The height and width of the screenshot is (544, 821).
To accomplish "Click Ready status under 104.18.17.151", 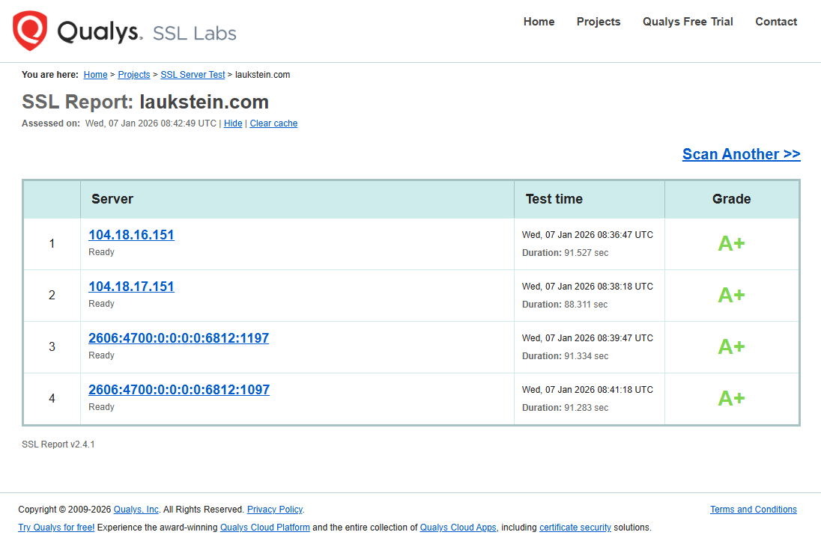I will (101, 304).
